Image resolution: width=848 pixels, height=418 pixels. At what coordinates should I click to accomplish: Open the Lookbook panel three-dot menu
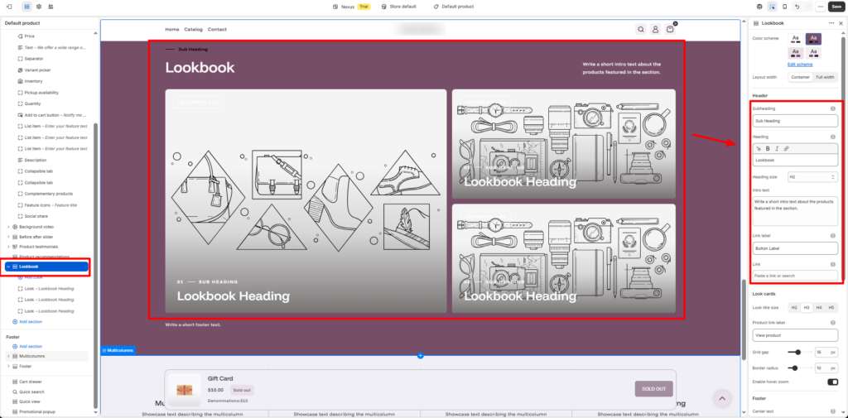pyautogui.click(x=831, y=23)
